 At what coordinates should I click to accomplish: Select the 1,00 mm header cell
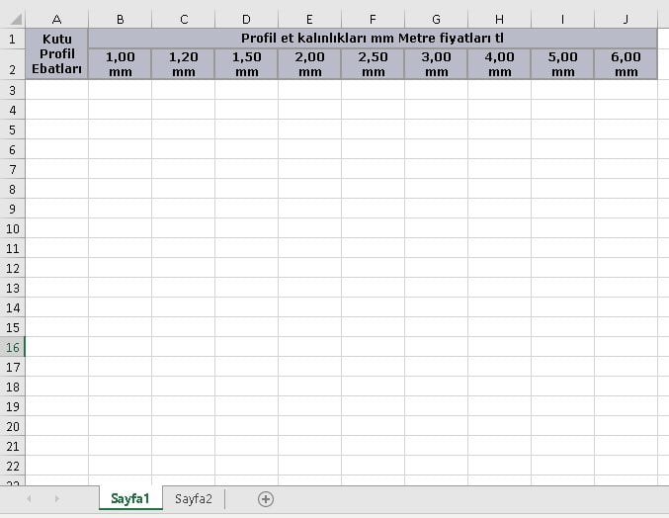[x=120, y=64]
